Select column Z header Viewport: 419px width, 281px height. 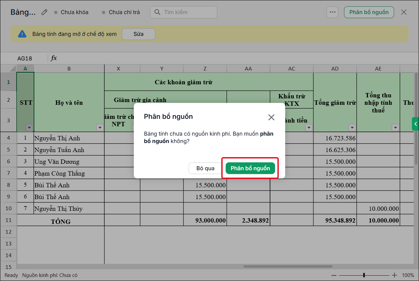(205, 68)
